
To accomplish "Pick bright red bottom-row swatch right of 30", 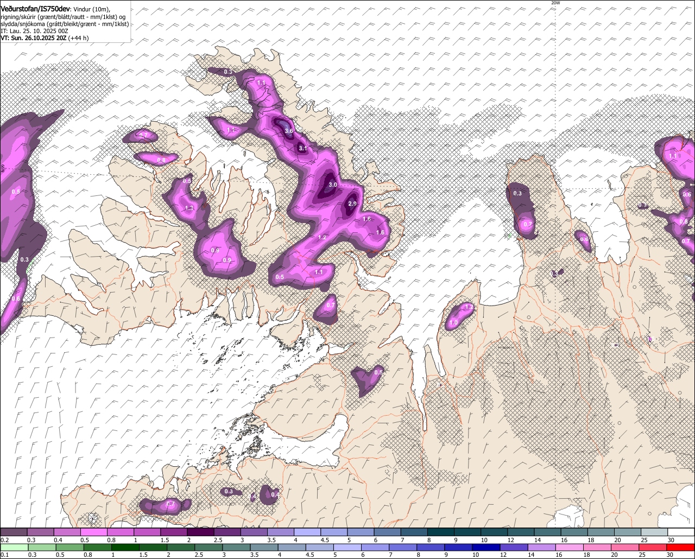I will [x=681, y=547].
